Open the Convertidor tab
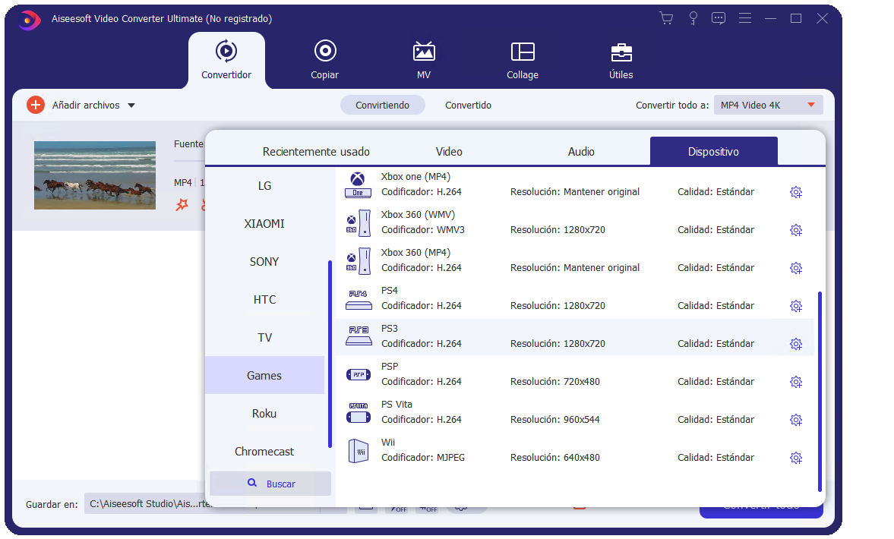This screenshot has width=894, height=539. (x=226, y=60)
